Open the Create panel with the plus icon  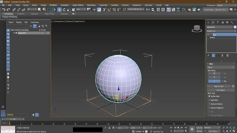[x=208, y=23]
